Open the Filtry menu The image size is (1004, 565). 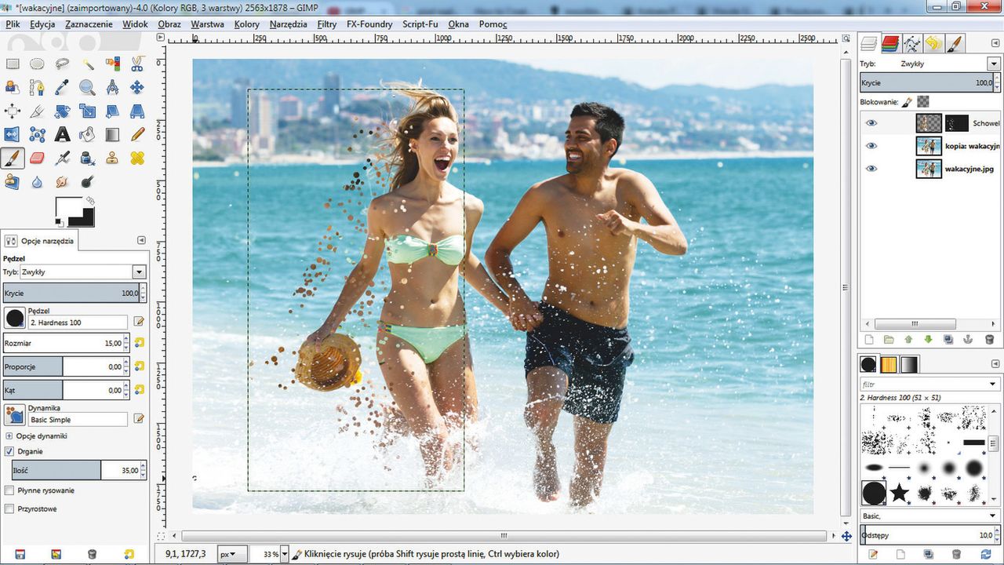(327, 24)
